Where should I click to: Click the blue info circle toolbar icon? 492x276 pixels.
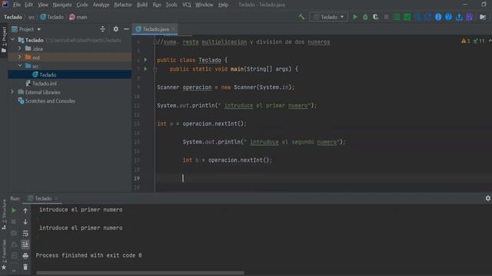pos(438,17)
